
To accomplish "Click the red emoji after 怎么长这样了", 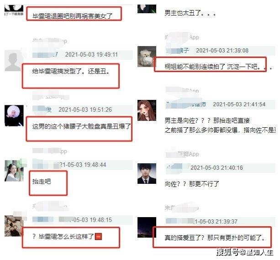I will pos(98,236).
